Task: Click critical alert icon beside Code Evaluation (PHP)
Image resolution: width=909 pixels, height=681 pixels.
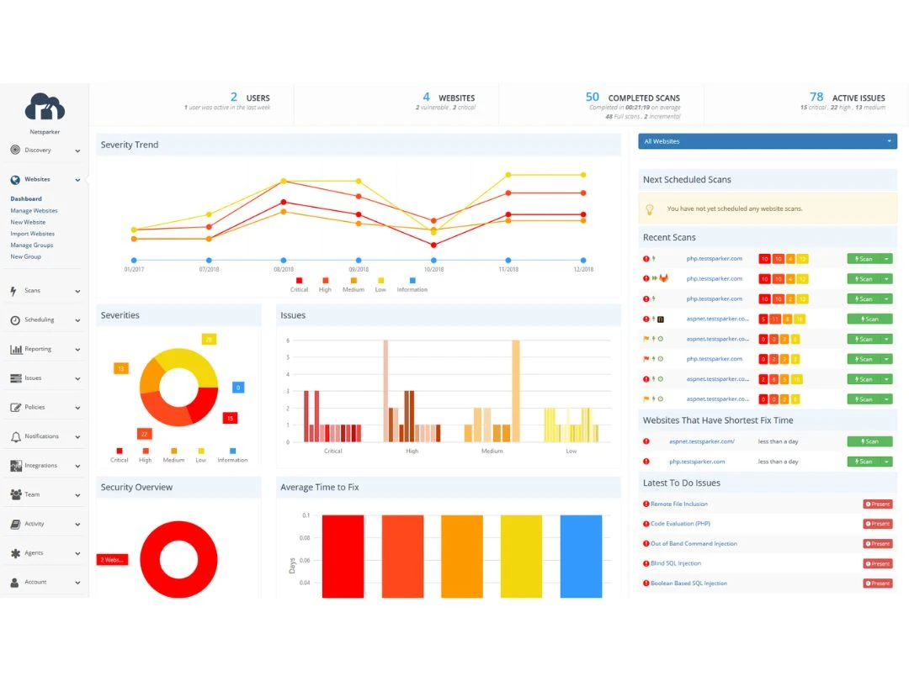Action: 646,524
